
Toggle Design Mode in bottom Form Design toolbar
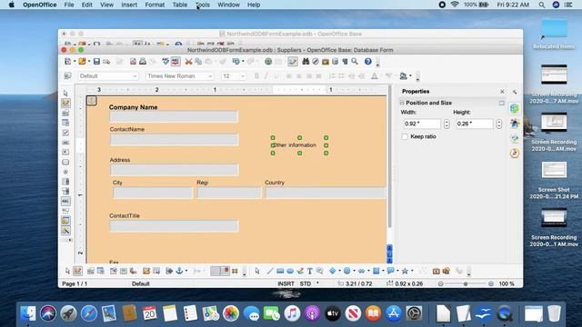pos(77,271)
